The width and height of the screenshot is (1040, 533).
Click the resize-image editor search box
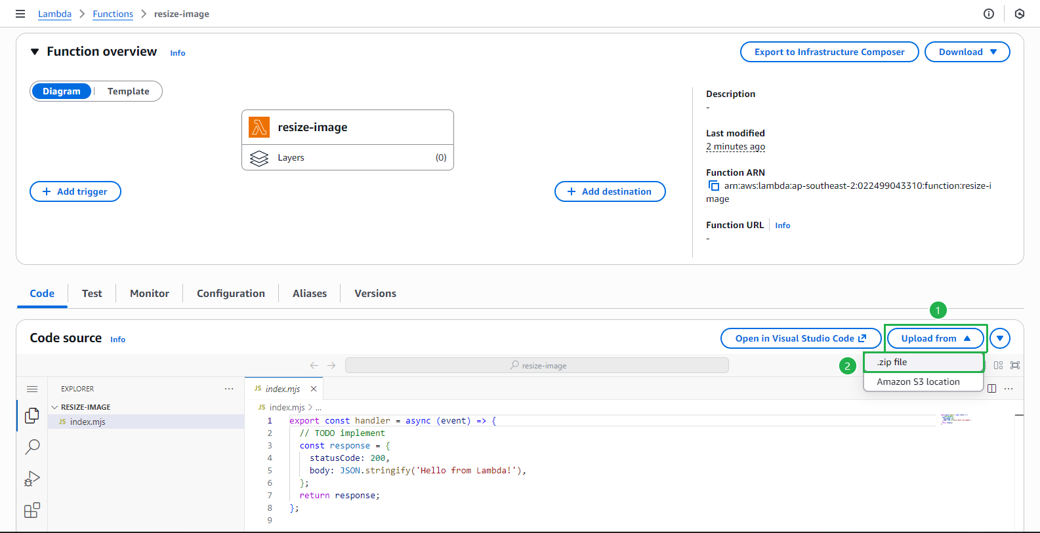pos(537,365)
